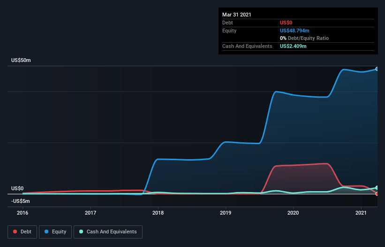The width and height of the screenshot is (385, 247).
Task: Click the 2020 x-axis label
Action: (293, 213)
